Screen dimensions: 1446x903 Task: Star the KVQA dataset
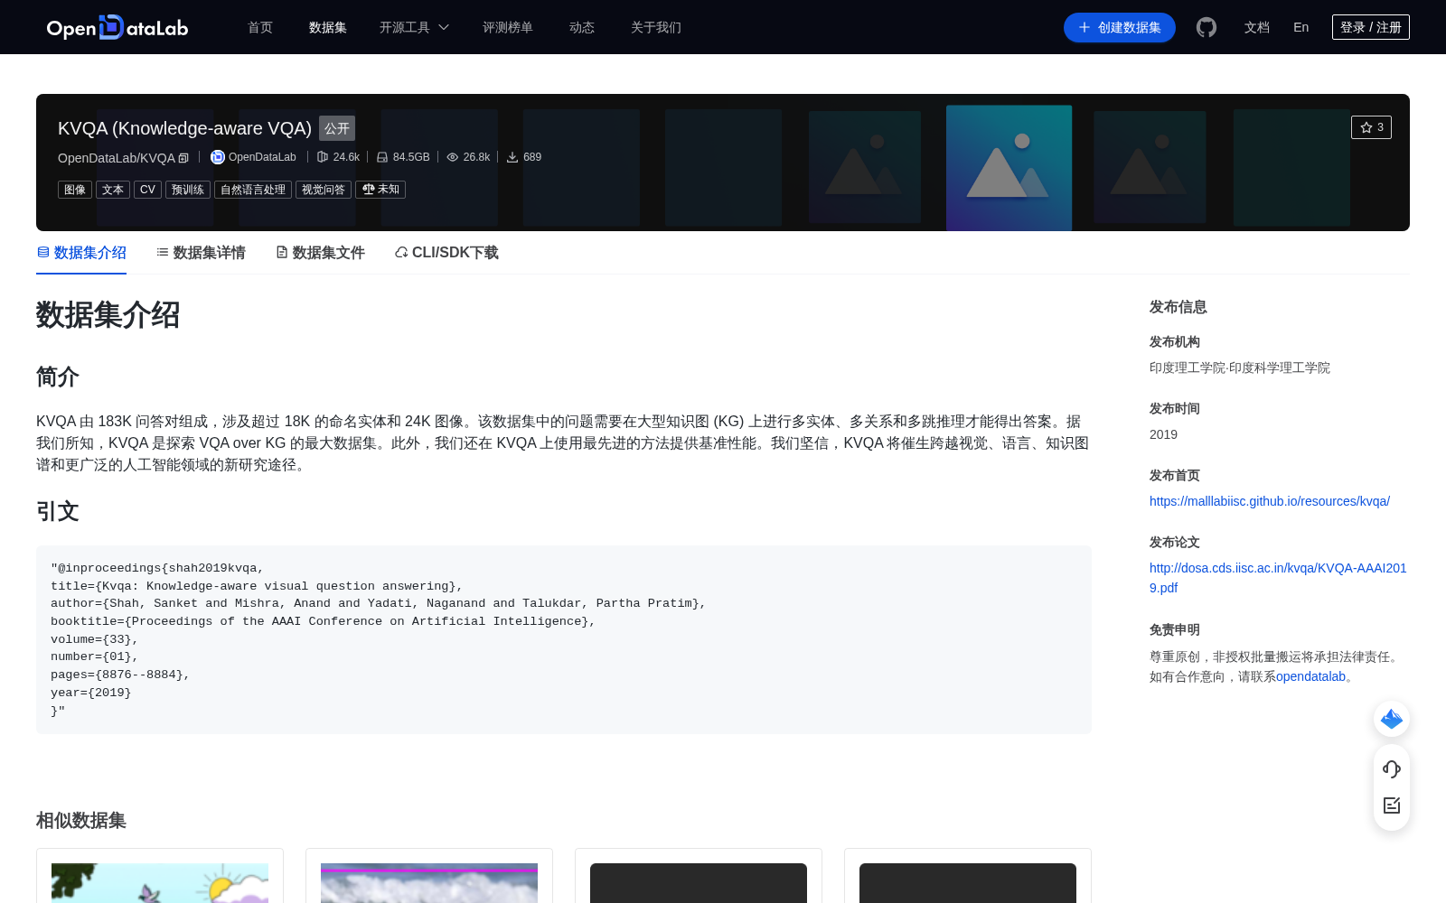coord(1371,127)
